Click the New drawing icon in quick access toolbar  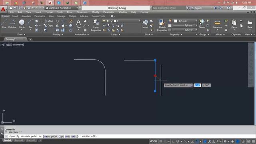(x=11, y=8)
